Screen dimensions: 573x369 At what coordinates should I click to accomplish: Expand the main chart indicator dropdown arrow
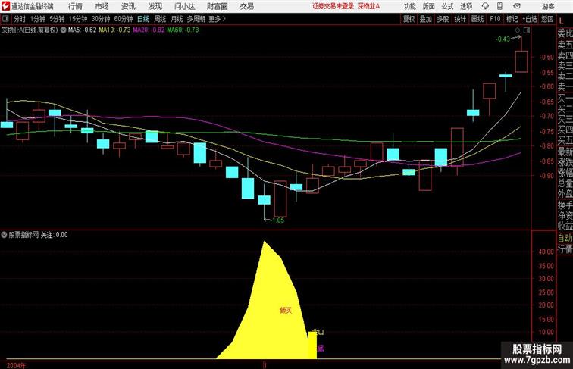tap(63, 30)
